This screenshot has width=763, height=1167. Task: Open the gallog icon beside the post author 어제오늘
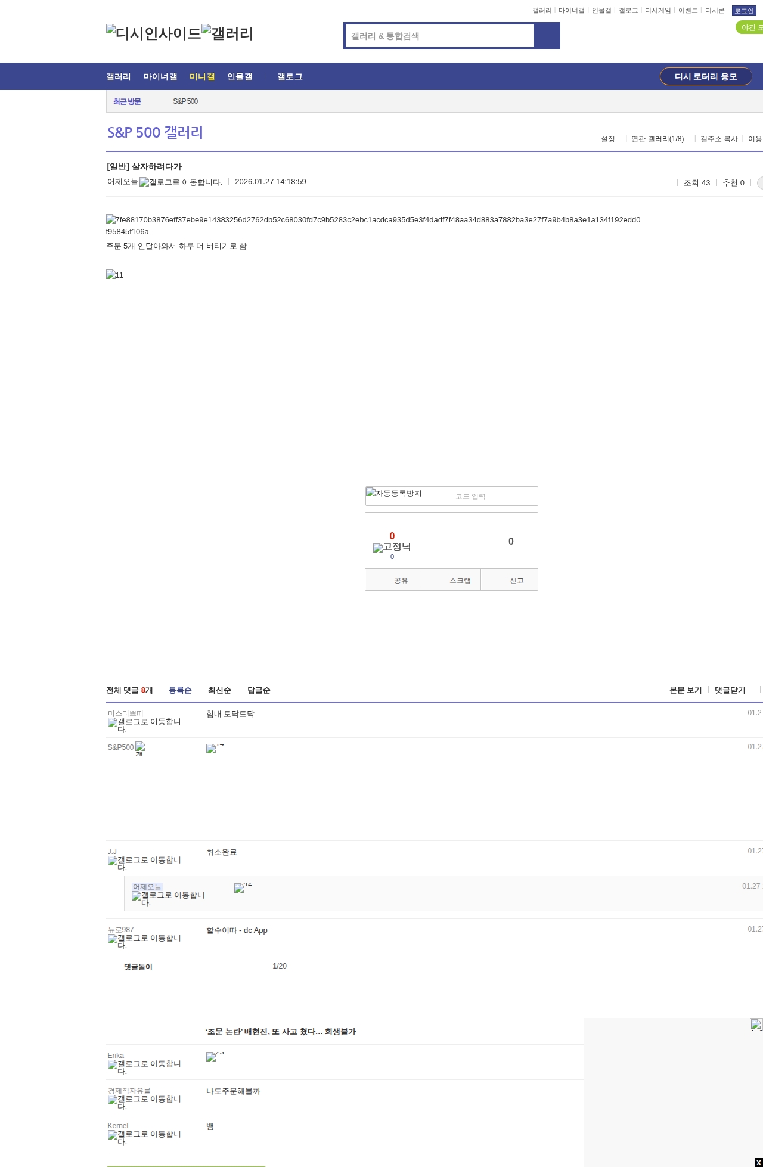click(x=181, y=182)
